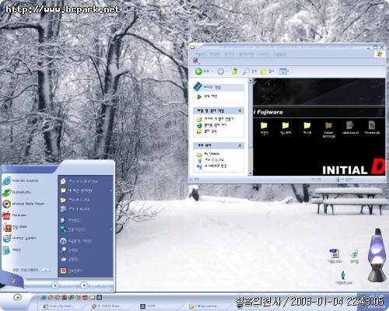The image size is (389, 311).
Task: Select the third yellow folder in Explorer
Action: (x=307, y=128)
